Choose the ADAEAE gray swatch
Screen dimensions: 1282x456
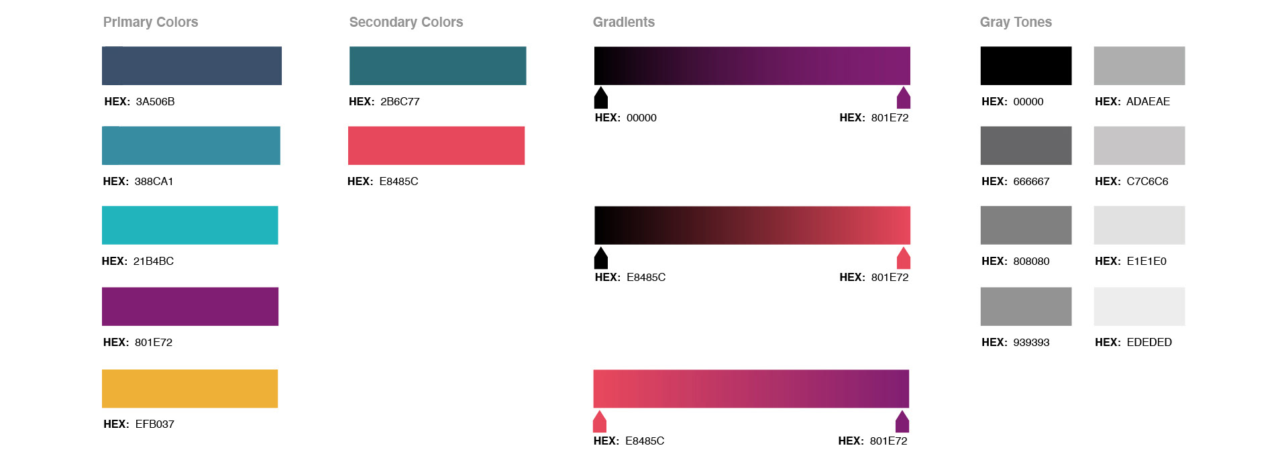(1139, 66)
